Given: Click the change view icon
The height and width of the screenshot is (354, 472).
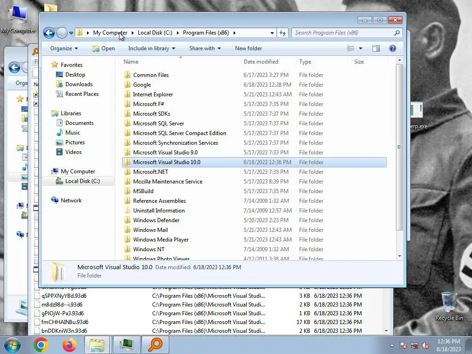Looking at the screenshot, I should 350,48.
